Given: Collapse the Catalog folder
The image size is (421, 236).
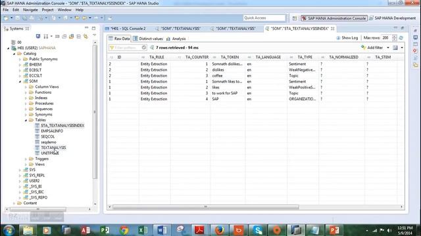Looking at the screenshot, I should (x=14, y=54).
